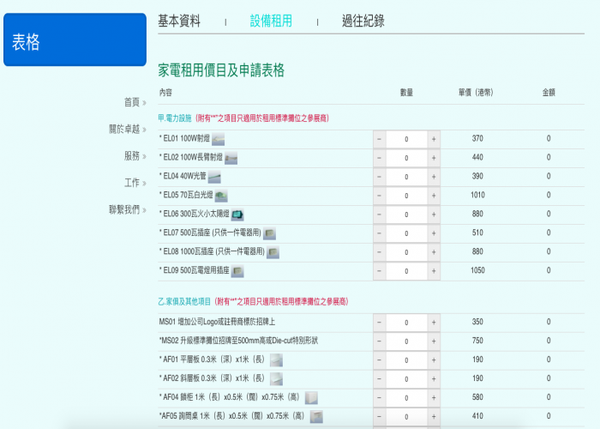Open the EL02 100W長臂射燈 image icon
Viewport: 600px width, 429px height.
point(231,158)
